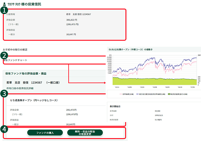Viewport: 201px width, 141px height.
Task: Click 10,000 label on chart left axis
Action: pyautogui.click(x=109, y=61)
